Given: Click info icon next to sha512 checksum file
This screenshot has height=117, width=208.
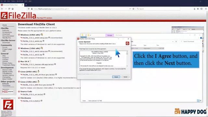Looking at the screenshot, I should point(42,101).
